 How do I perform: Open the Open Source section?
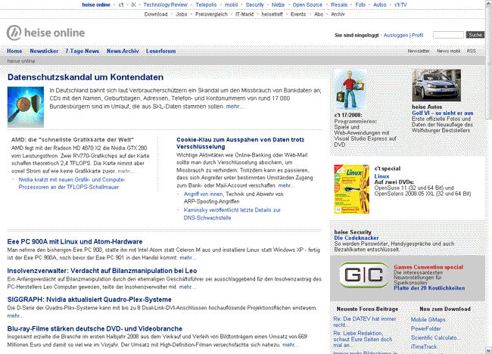[x=307, y=5]
